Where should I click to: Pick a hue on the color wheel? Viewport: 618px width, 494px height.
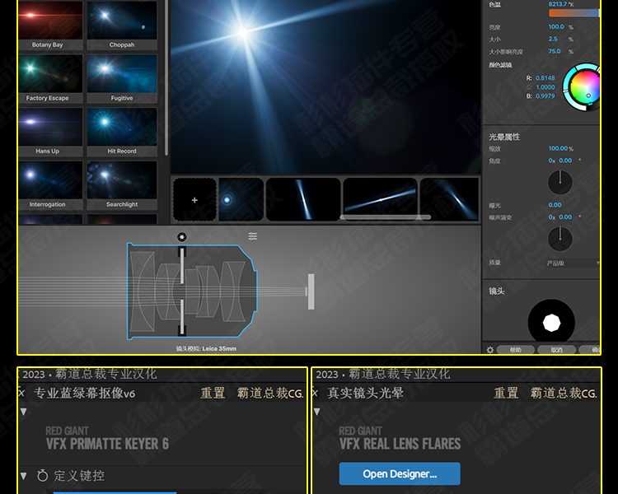click(583, 86)
